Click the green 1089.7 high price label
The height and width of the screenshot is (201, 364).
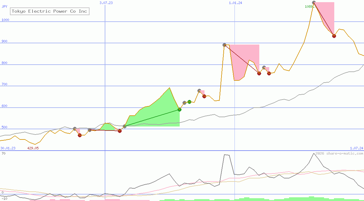point(310,6)
